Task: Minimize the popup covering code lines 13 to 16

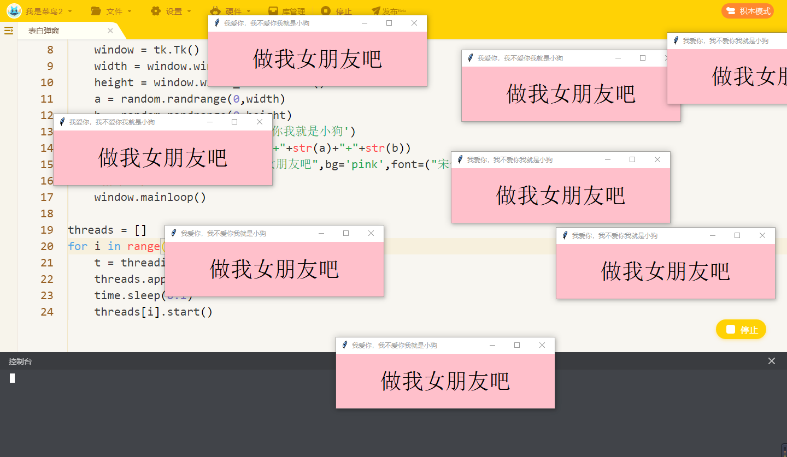Action: pos(210,122)
